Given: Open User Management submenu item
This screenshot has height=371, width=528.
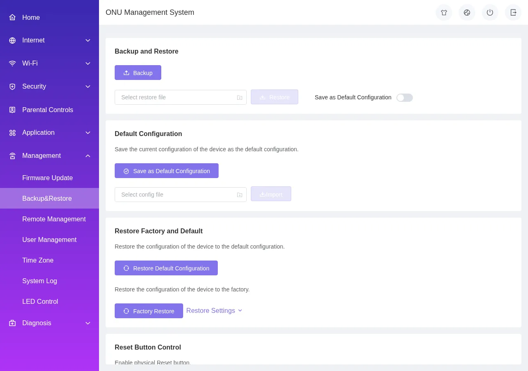Looking at the screenshot, I should (x=49, y=240).
